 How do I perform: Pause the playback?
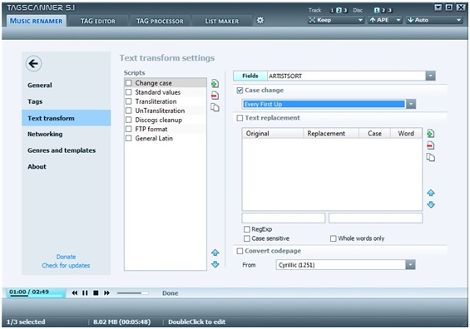point(85,292)
